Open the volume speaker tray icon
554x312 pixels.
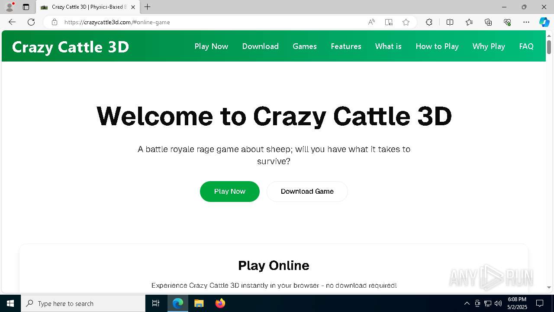click(x=498, y=303)
